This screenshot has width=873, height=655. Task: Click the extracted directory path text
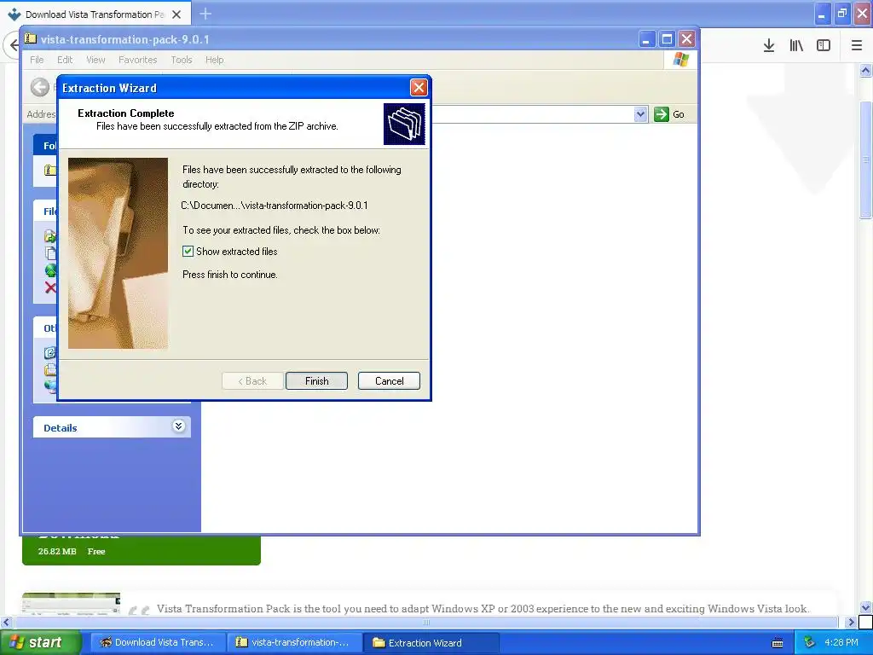(275, 206)
